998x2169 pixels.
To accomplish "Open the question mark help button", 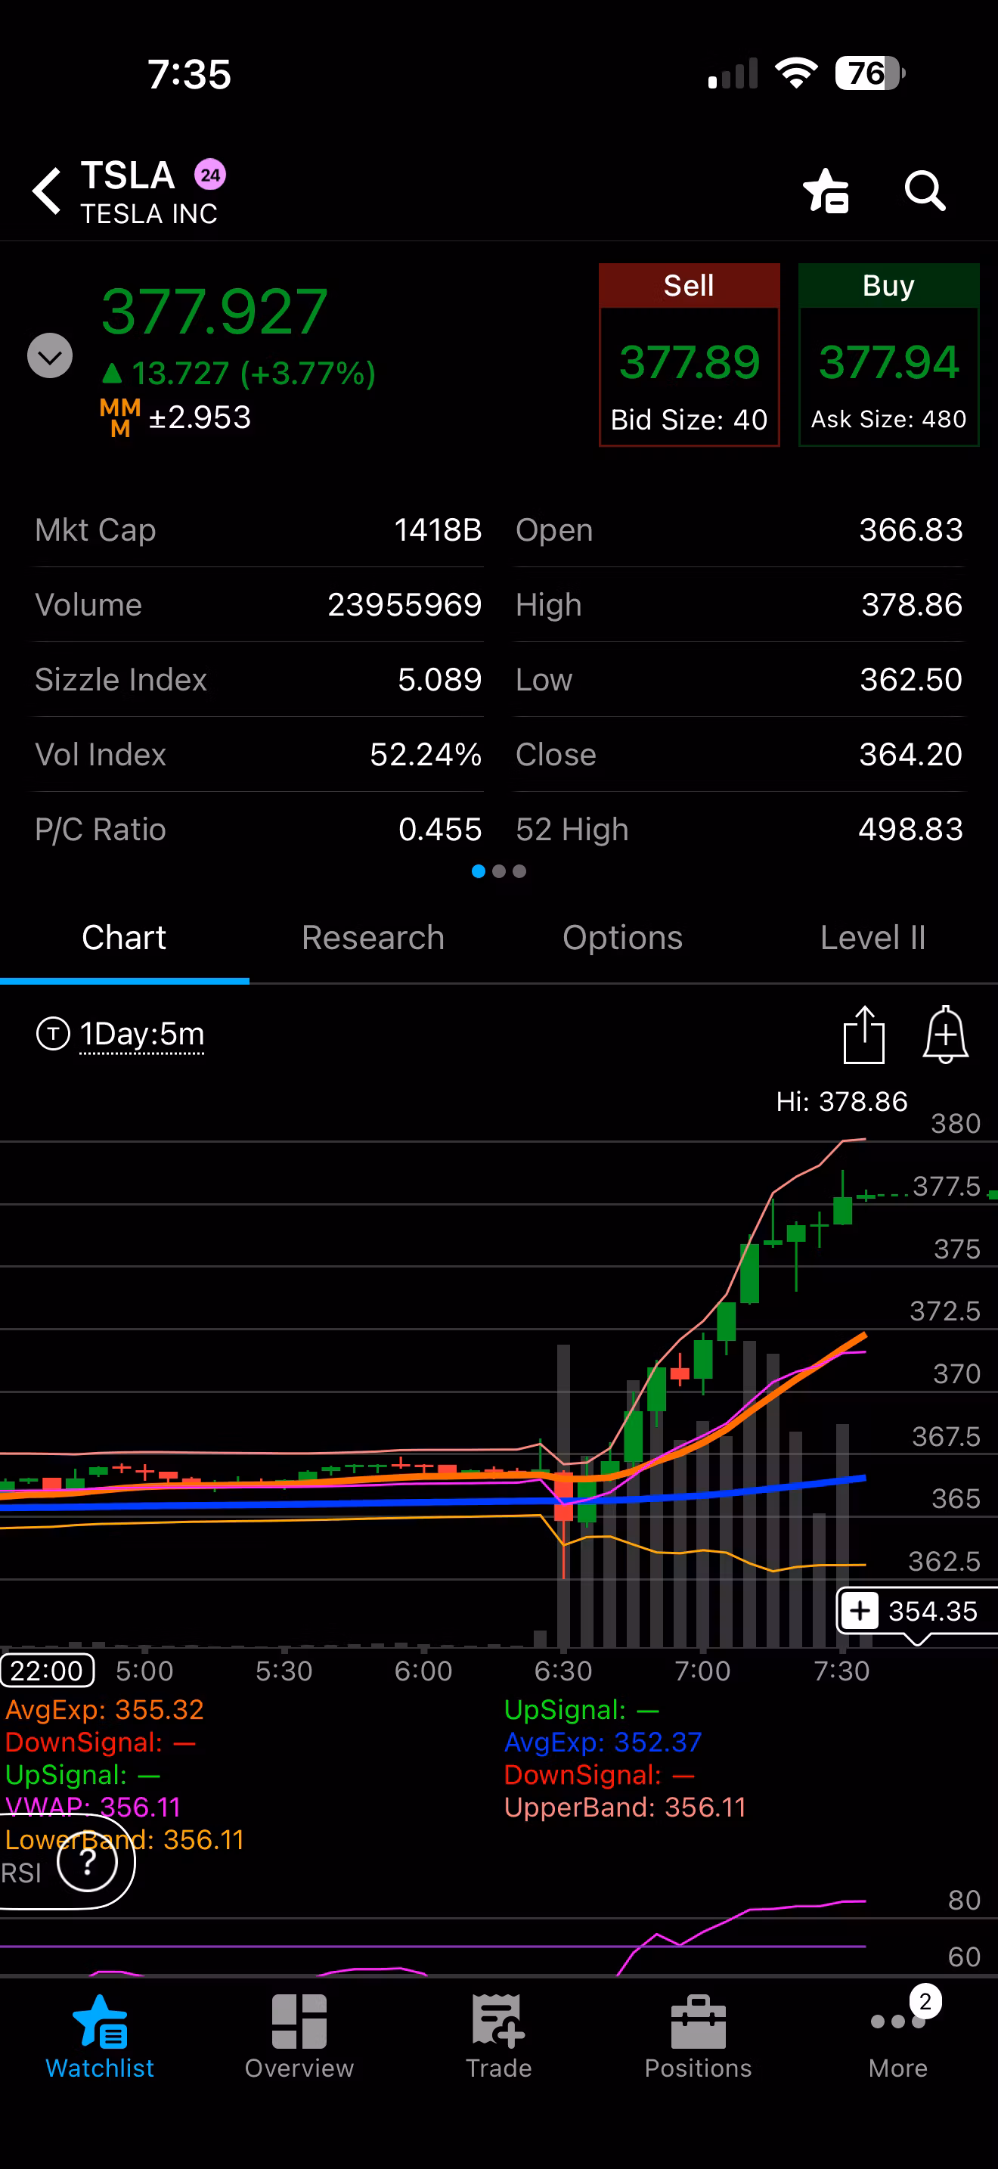I will pyautogui.click(x=88, y=1861).
